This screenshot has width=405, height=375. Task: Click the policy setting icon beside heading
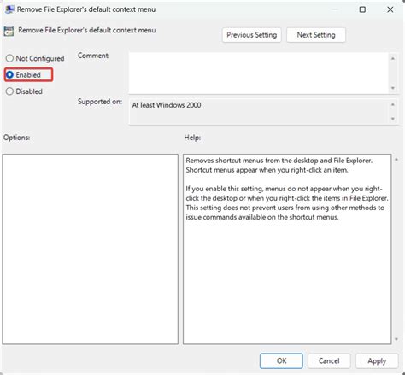tap(9, 31)
